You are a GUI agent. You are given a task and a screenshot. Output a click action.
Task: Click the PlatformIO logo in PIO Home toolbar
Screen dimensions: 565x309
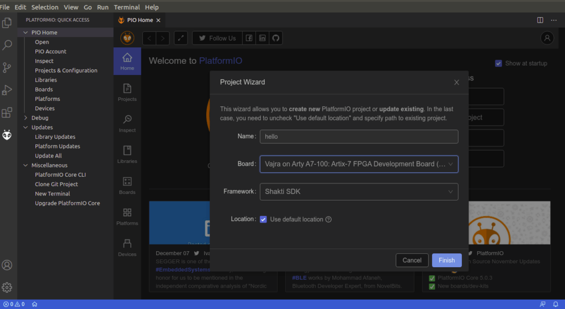tap(127, 38)
